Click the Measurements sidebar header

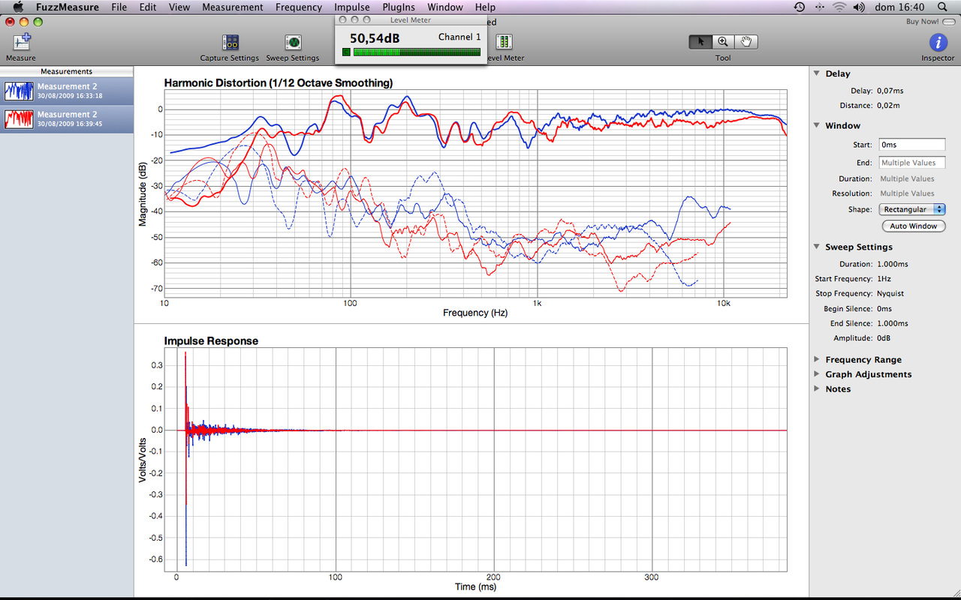coord(67,71)
